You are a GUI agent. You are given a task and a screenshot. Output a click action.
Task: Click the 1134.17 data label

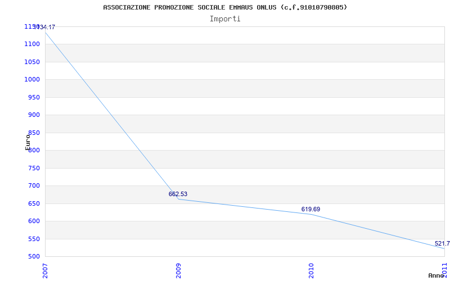tap(44, 27)
